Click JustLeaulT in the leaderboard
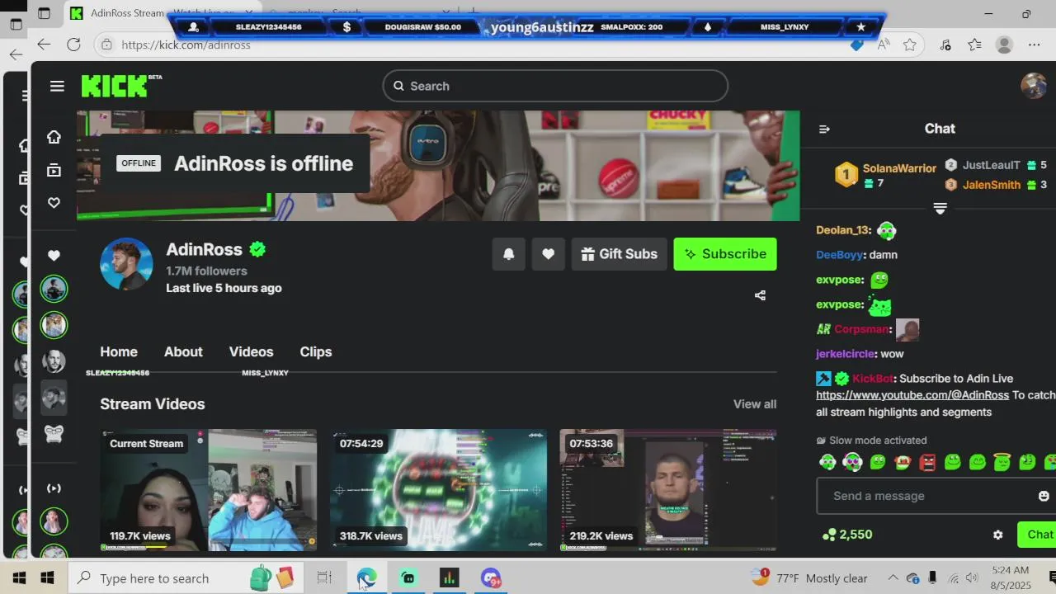Screen dimensions: 1056x594 [992, 165]
